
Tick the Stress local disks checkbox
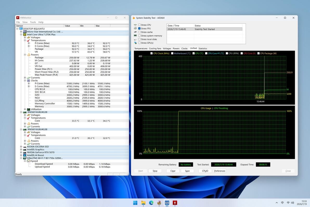click(x=139, y=39)
